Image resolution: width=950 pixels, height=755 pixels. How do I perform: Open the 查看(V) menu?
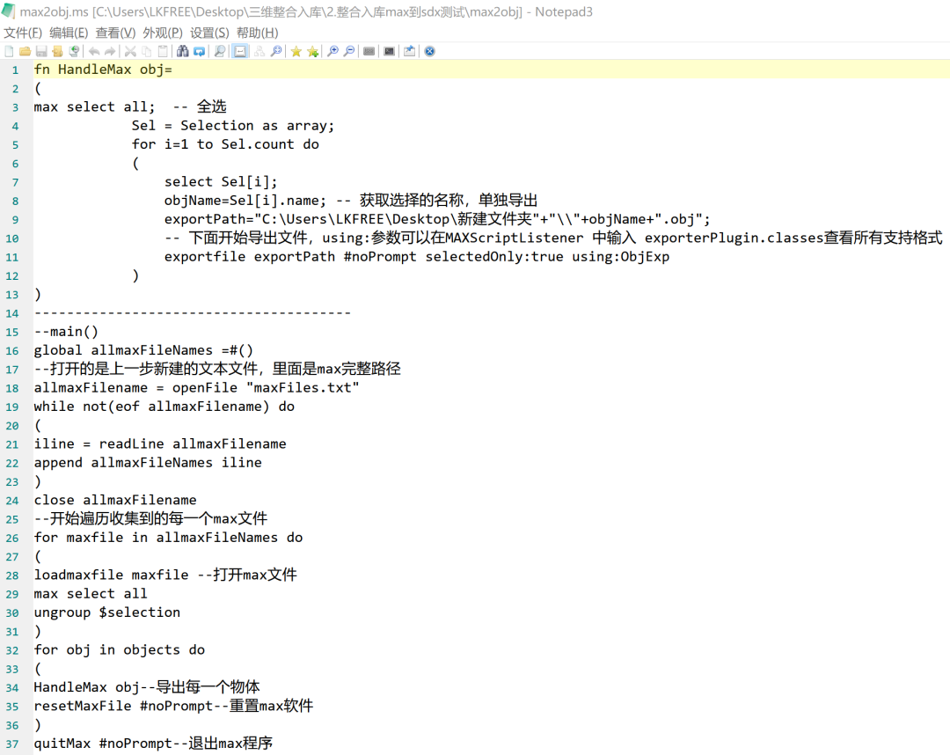115,33
